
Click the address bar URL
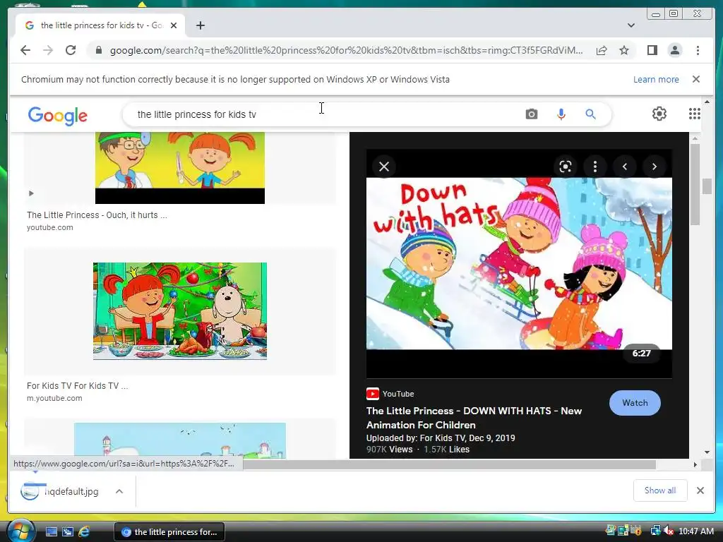tap(346, 50)
